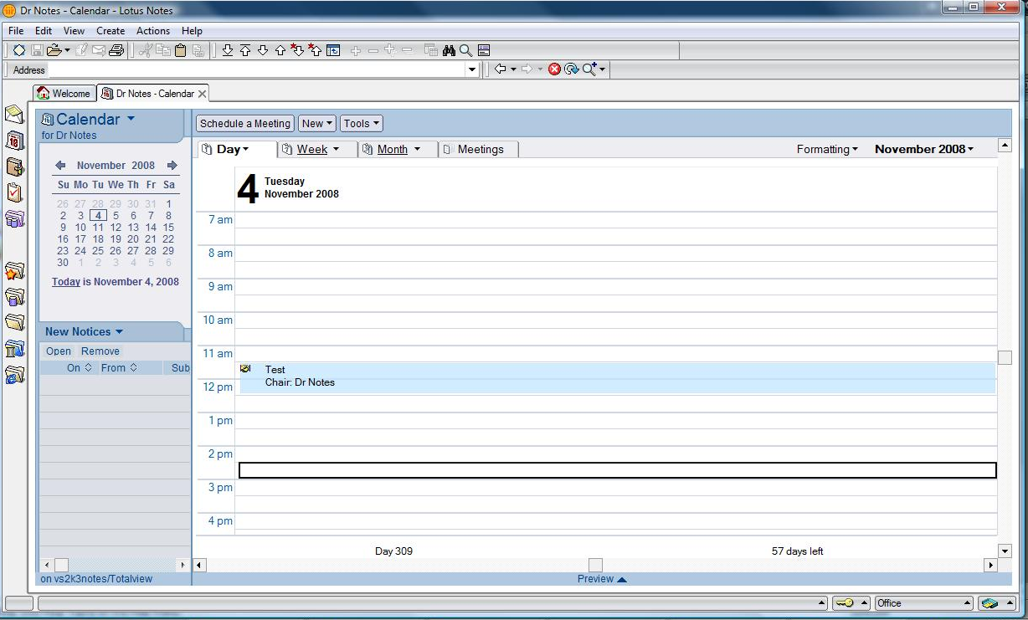1028x620 pixels.
Task: Click the diamond properties toolbar icon
Action: click(x=19, y=50)
